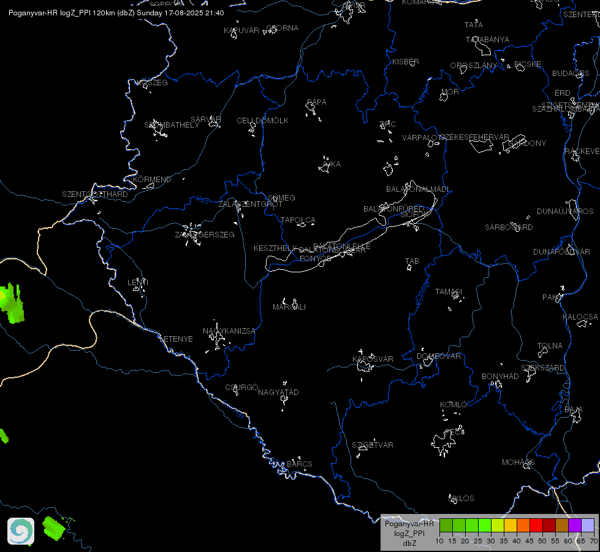The height and width of the screenshot is (552, 600).
Task: Click the CELLDÖMÖLK town label
Action: [262, 121]
